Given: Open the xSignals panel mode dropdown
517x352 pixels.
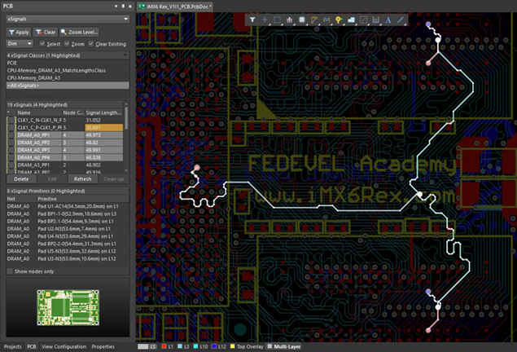Looking at the screenshot, I should [x=126, y=18].
